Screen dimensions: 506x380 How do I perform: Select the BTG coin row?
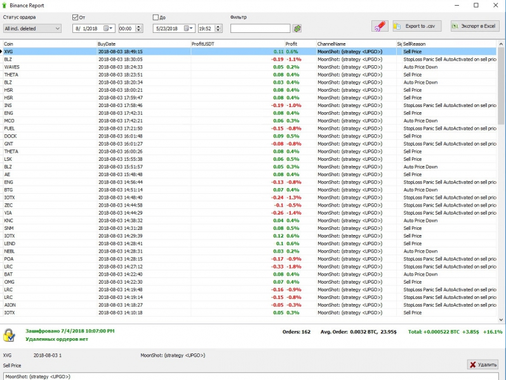pos(250,190)
